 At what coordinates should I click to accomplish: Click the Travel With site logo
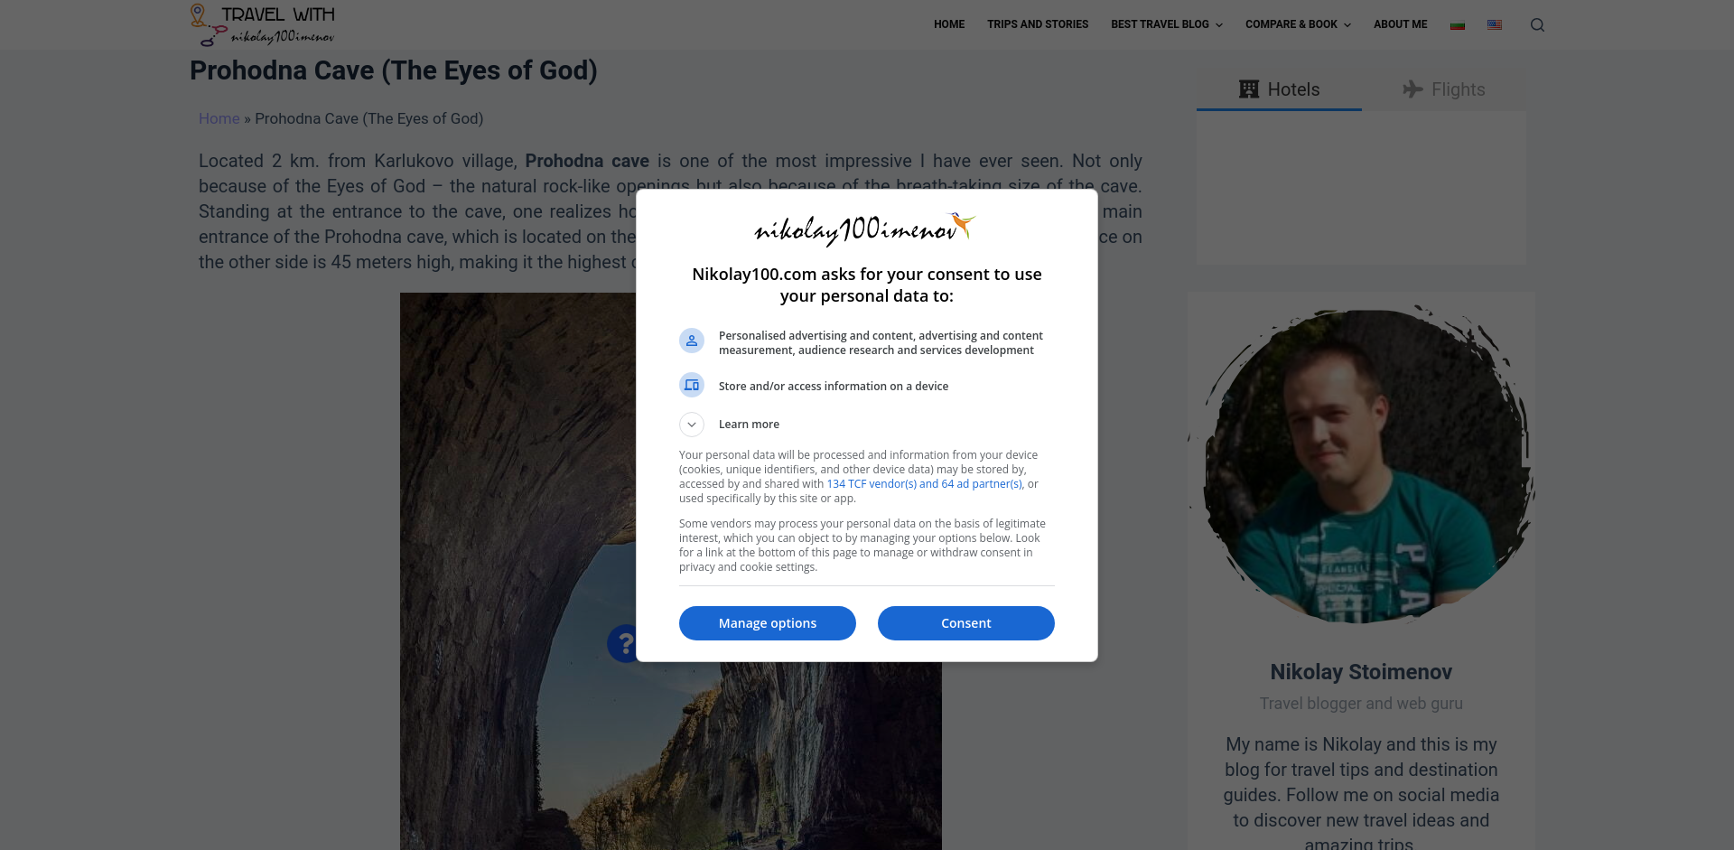[262, 25]
